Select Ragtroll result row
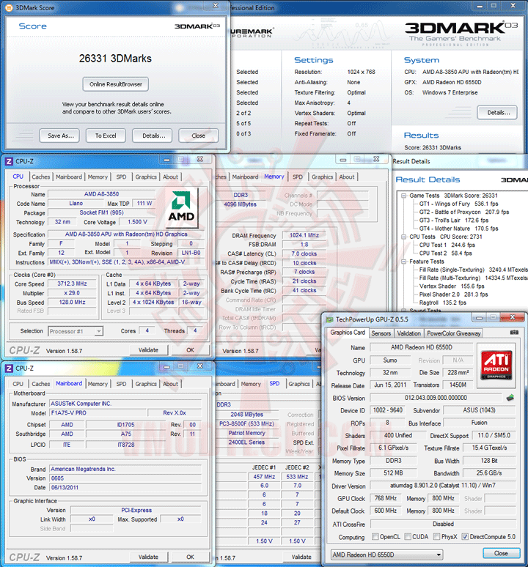Image resolution: width=528 pixels, height=567 pixels. tap(443, 303)
